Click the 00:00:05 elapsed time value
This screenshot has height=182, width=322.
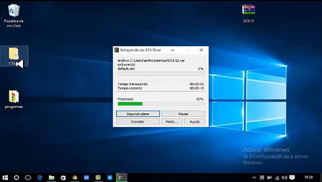197,84
